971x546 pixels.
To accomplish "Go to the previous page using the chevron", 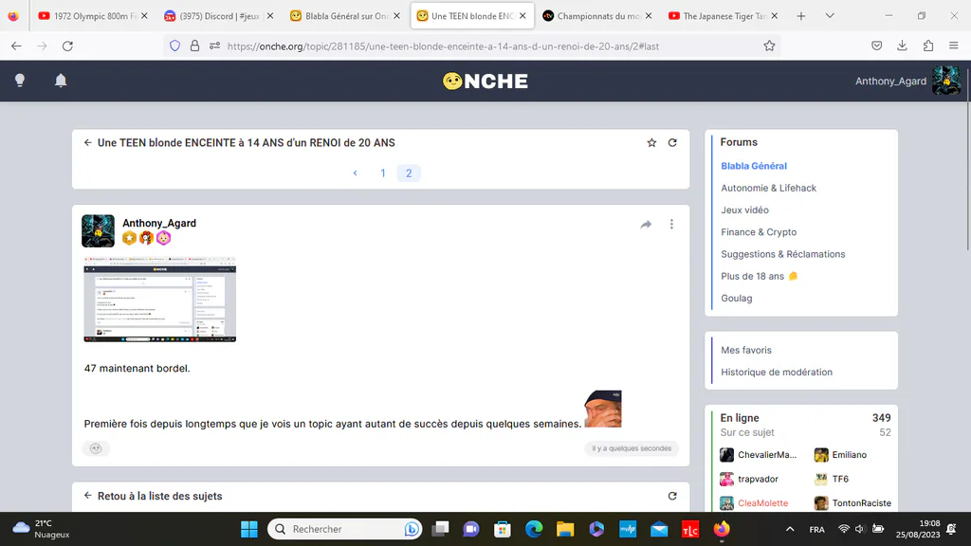I will point(355,173).
